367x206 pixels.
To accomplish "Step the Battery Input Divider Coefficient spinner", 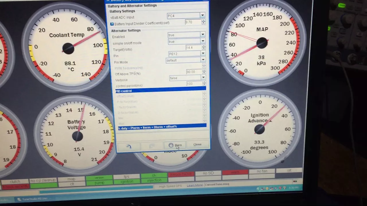I will (x=203, y=22).
